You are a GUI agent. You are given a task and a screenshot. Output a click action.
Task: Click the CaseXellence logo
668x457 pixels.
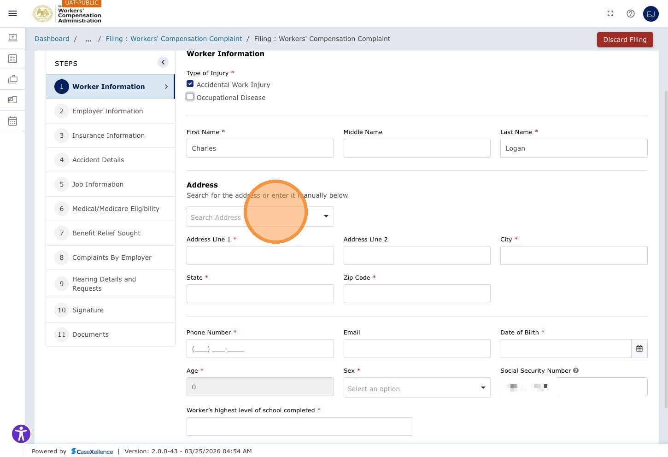tap(92, 451)
